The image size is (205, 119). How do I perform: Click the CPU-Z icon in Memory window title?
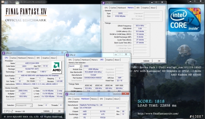103,3
